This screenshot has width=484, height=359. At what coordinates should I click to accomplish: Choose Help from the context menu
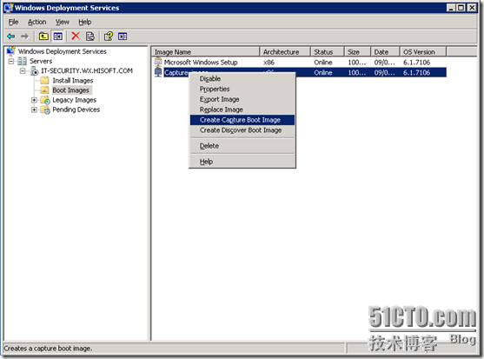point(242,162)
